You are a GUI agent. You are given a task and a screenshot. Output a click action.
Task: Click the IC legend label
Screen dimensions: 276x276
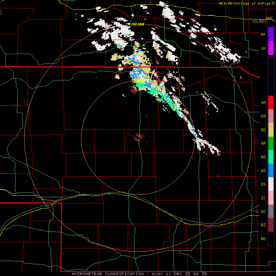263,198
